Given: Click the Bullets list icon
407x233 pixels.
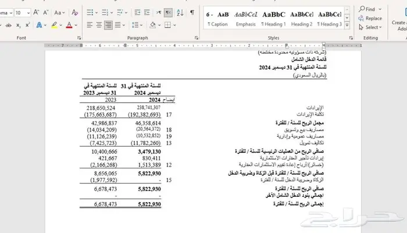Looking at the screenshot, I should coord(90,12).
